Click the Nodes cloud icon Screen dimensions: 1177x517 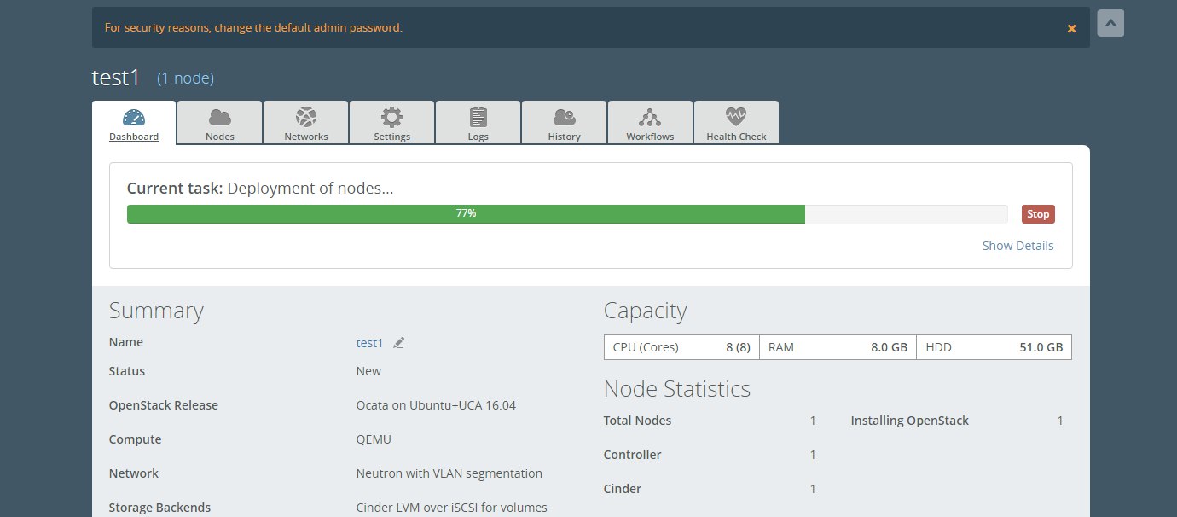point(220,118)
